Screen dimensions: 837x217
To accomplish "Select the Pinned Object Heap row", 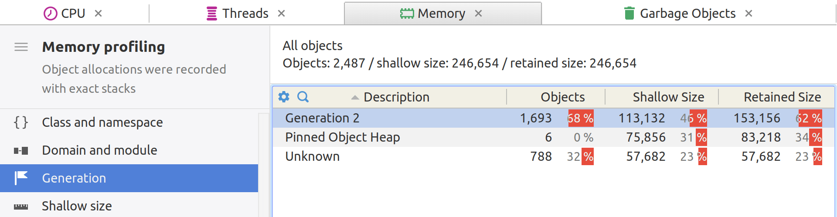I will click(x=554, y=137).
